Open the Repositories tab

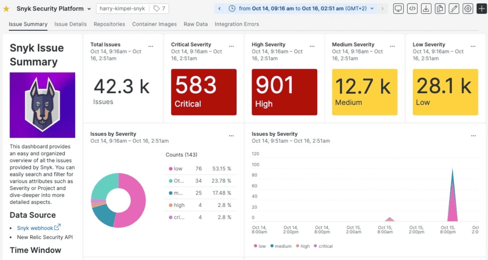[x=109, y=24]
